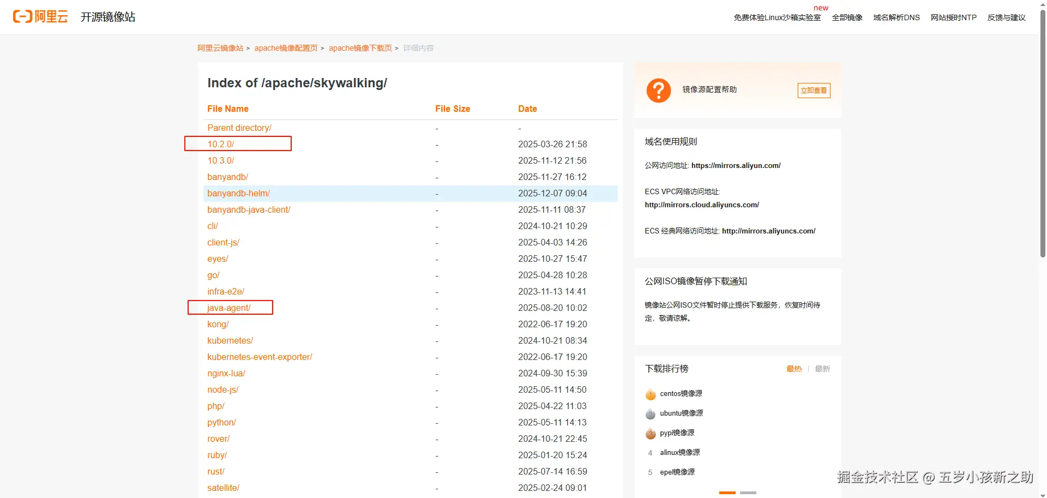Go to apache镜像下载页 breadcrumb
Screen dimensions: 1047x498
(360, 48)
